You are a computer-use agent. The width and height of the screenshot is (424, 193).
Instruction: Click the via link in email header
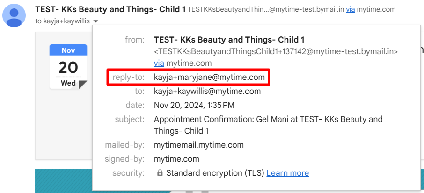click(351, 10)
